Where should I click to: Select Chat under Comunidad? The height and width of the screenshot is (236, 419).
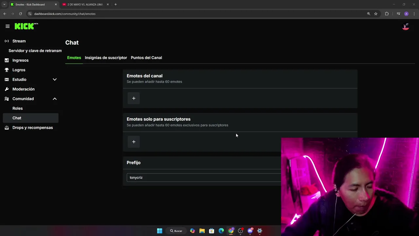(x=30, y=118)
